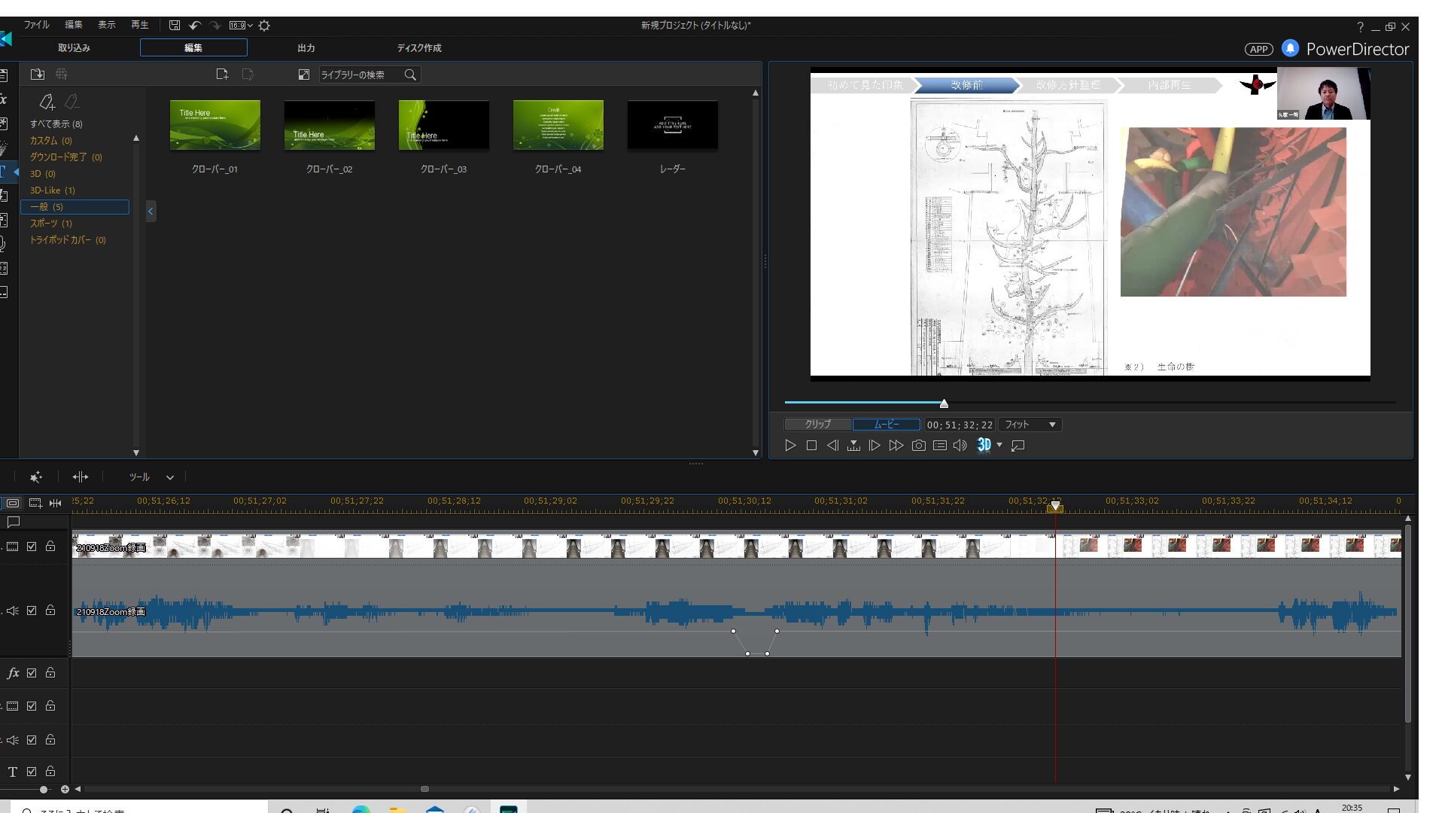Take a snapshot with the camera icon
1445x813 pixels.
pos(918,446)
